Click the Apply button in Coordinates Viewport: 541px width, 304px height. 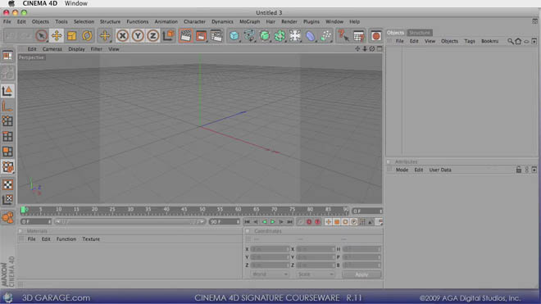[x=361, y=275]
